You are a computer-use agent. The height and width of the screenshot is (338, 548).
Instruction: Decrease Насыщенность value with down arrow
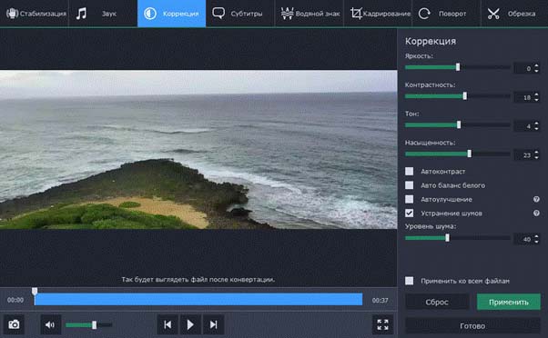(536, 157)
